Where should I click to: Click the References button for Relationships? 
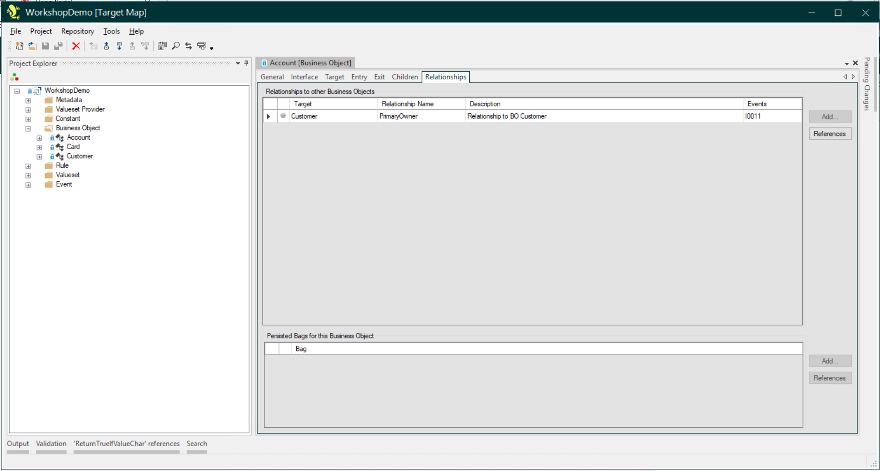(829, 134)
